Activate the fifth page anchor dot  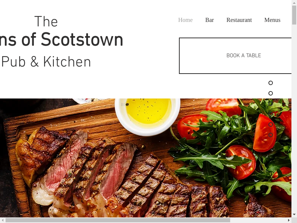pos(271,125)
